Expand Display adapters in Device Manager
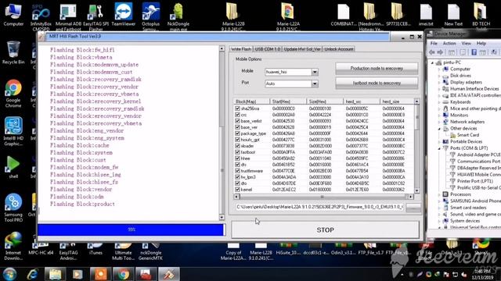This screenshot has height=281, width=501. click(x=440, y=82)
